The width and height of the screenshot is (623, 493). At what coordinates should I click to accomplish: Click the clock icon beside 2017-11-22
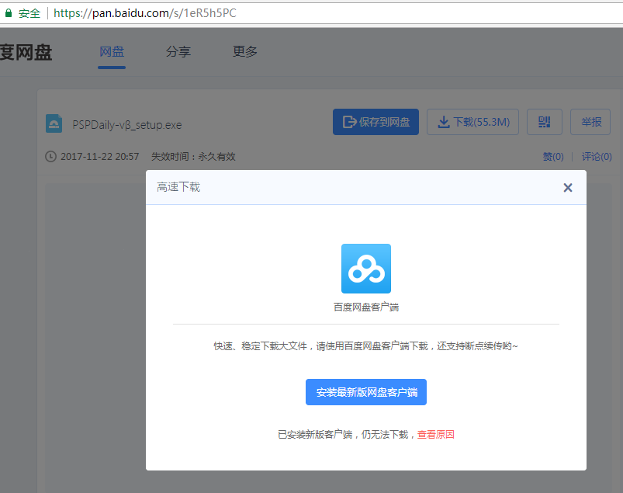[50, 157]
